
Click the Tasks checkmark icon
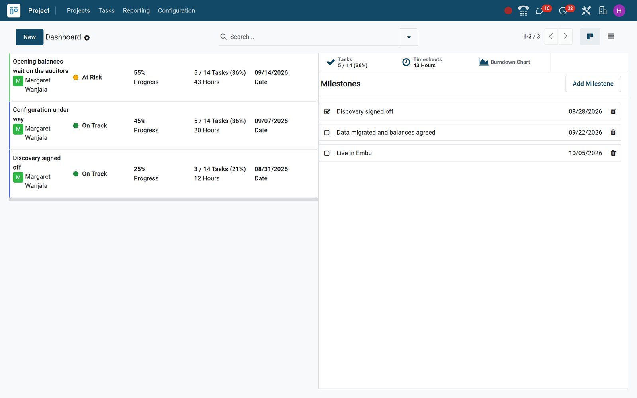[x=330, y=62]
